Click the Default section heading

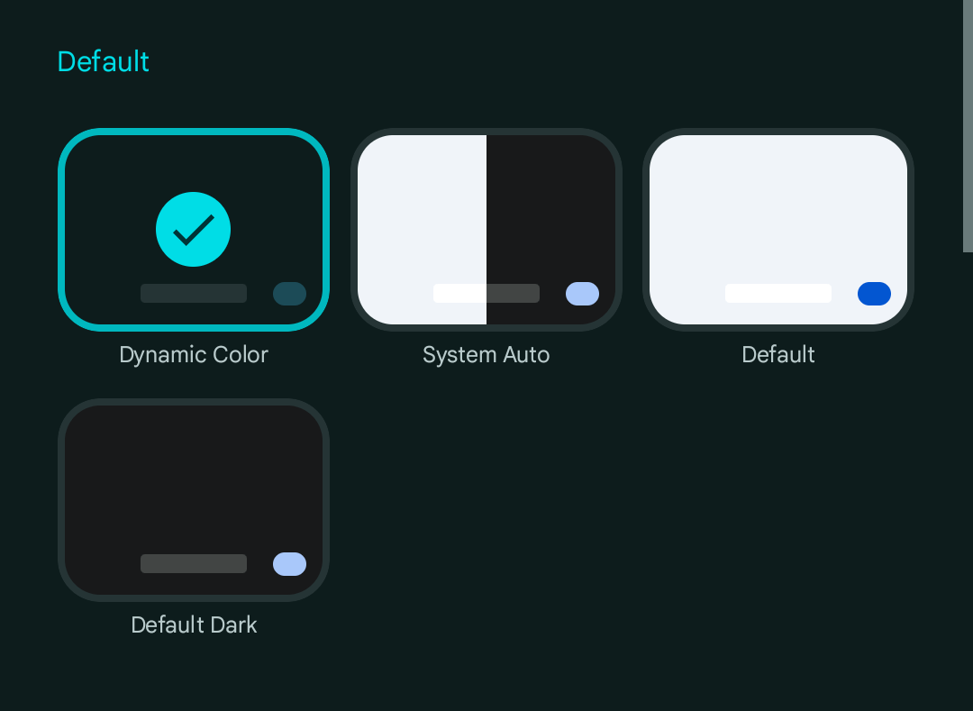[x=103, y=61]
